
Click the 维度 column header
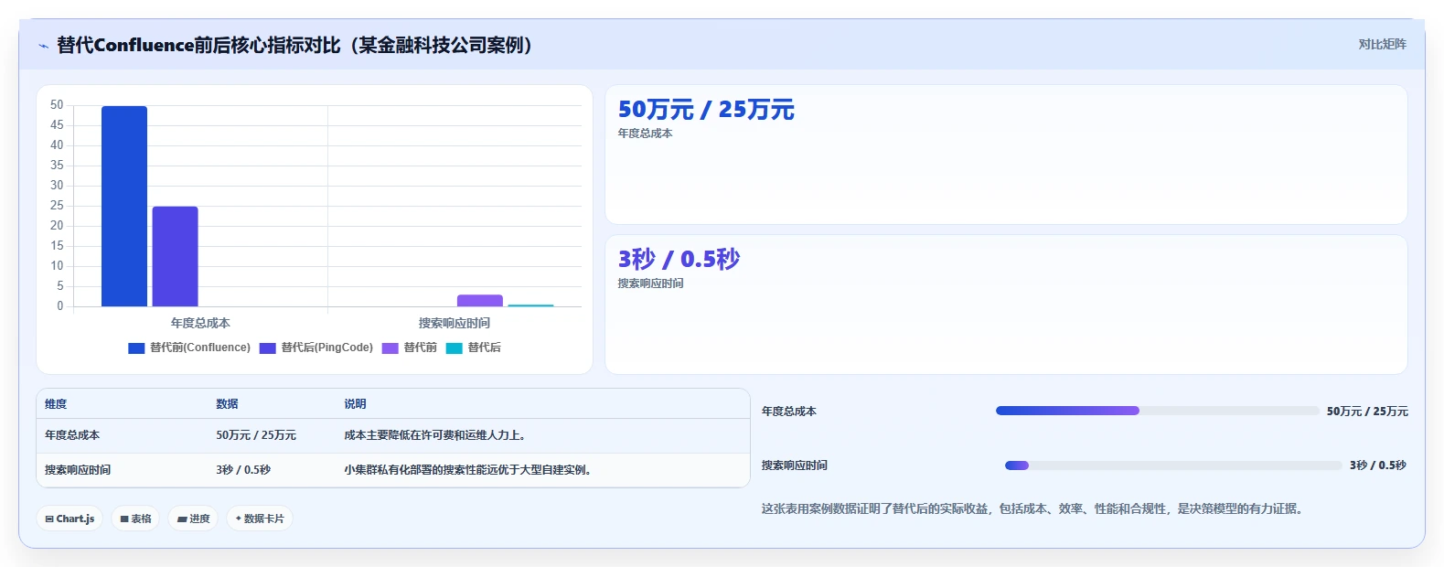[56, 404]
